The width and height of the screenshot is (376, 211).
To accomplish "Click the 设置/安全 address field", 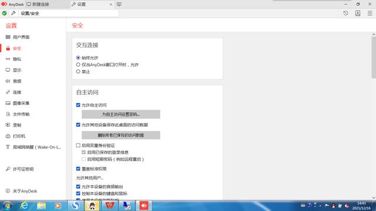I will pyautogui.click(x=69, y=13).
